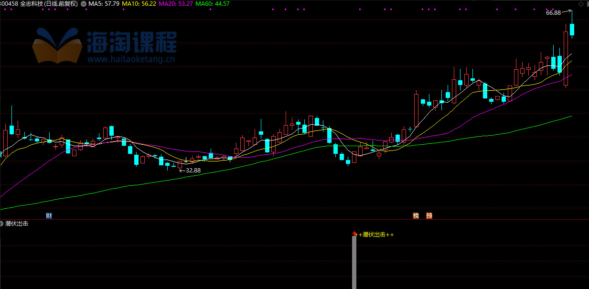Screen dimensions: 589x289
Task: Click the 榜 ranking marker icon
Action: [x=416, y=216]
